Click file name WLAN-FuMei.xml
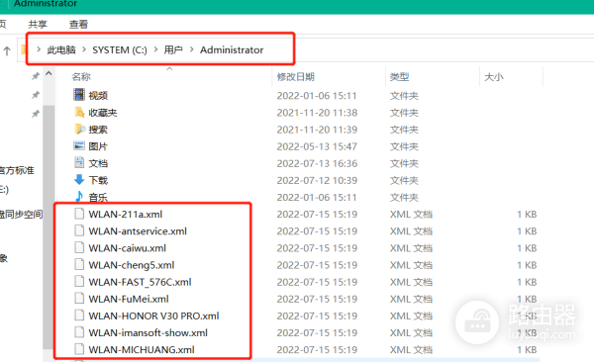The image size is (594, 362). (x=129, y=299)
